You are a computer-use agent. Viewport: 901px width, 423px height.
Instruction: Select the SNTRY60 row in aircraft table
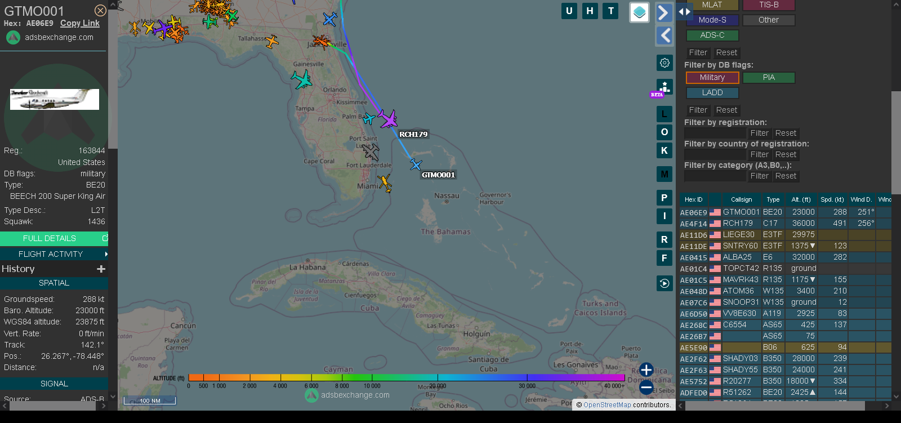click(x=785, y=246)
